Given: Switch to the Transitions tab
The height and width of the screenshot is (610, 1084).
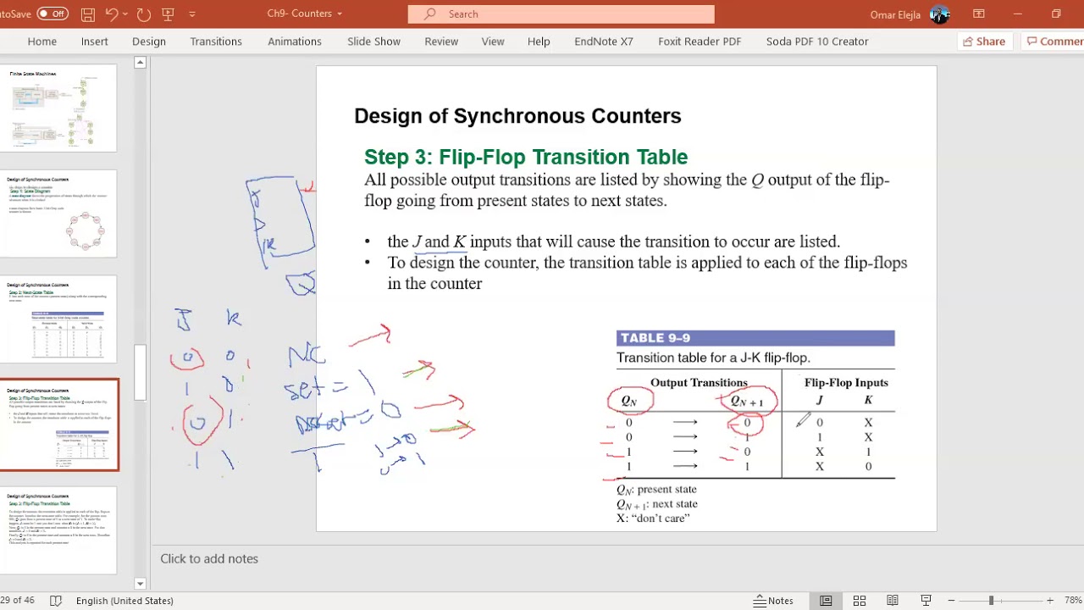Looking at the screenshot, I should click(x=216, y=41).
